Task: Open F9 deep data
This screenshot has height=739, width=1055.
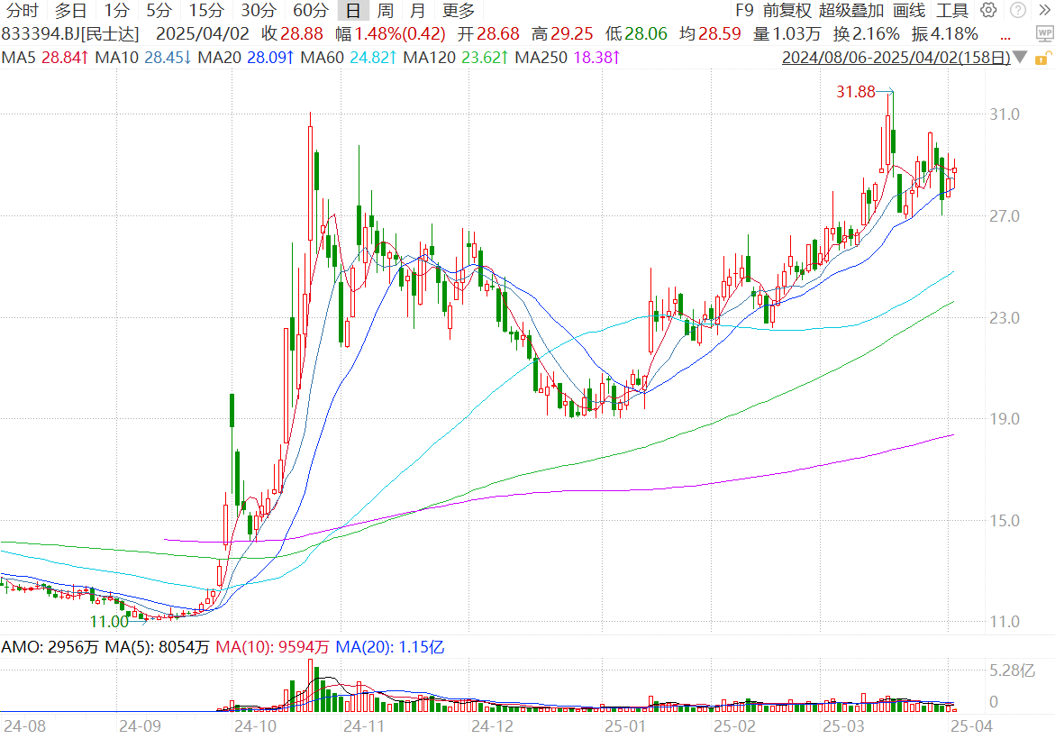Action: click(744, 10)
